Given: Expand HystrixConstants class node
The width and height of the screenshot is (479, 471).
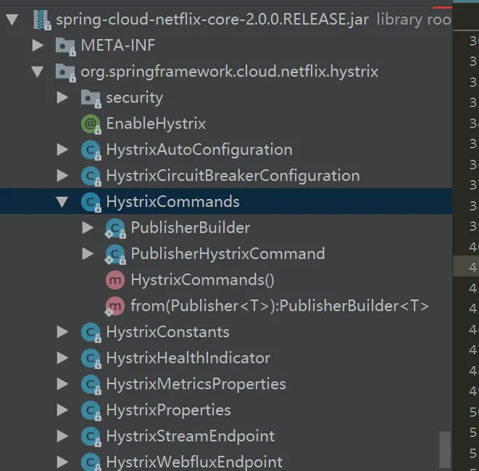Looking at the screenshot, I should (x=62, y=332).
